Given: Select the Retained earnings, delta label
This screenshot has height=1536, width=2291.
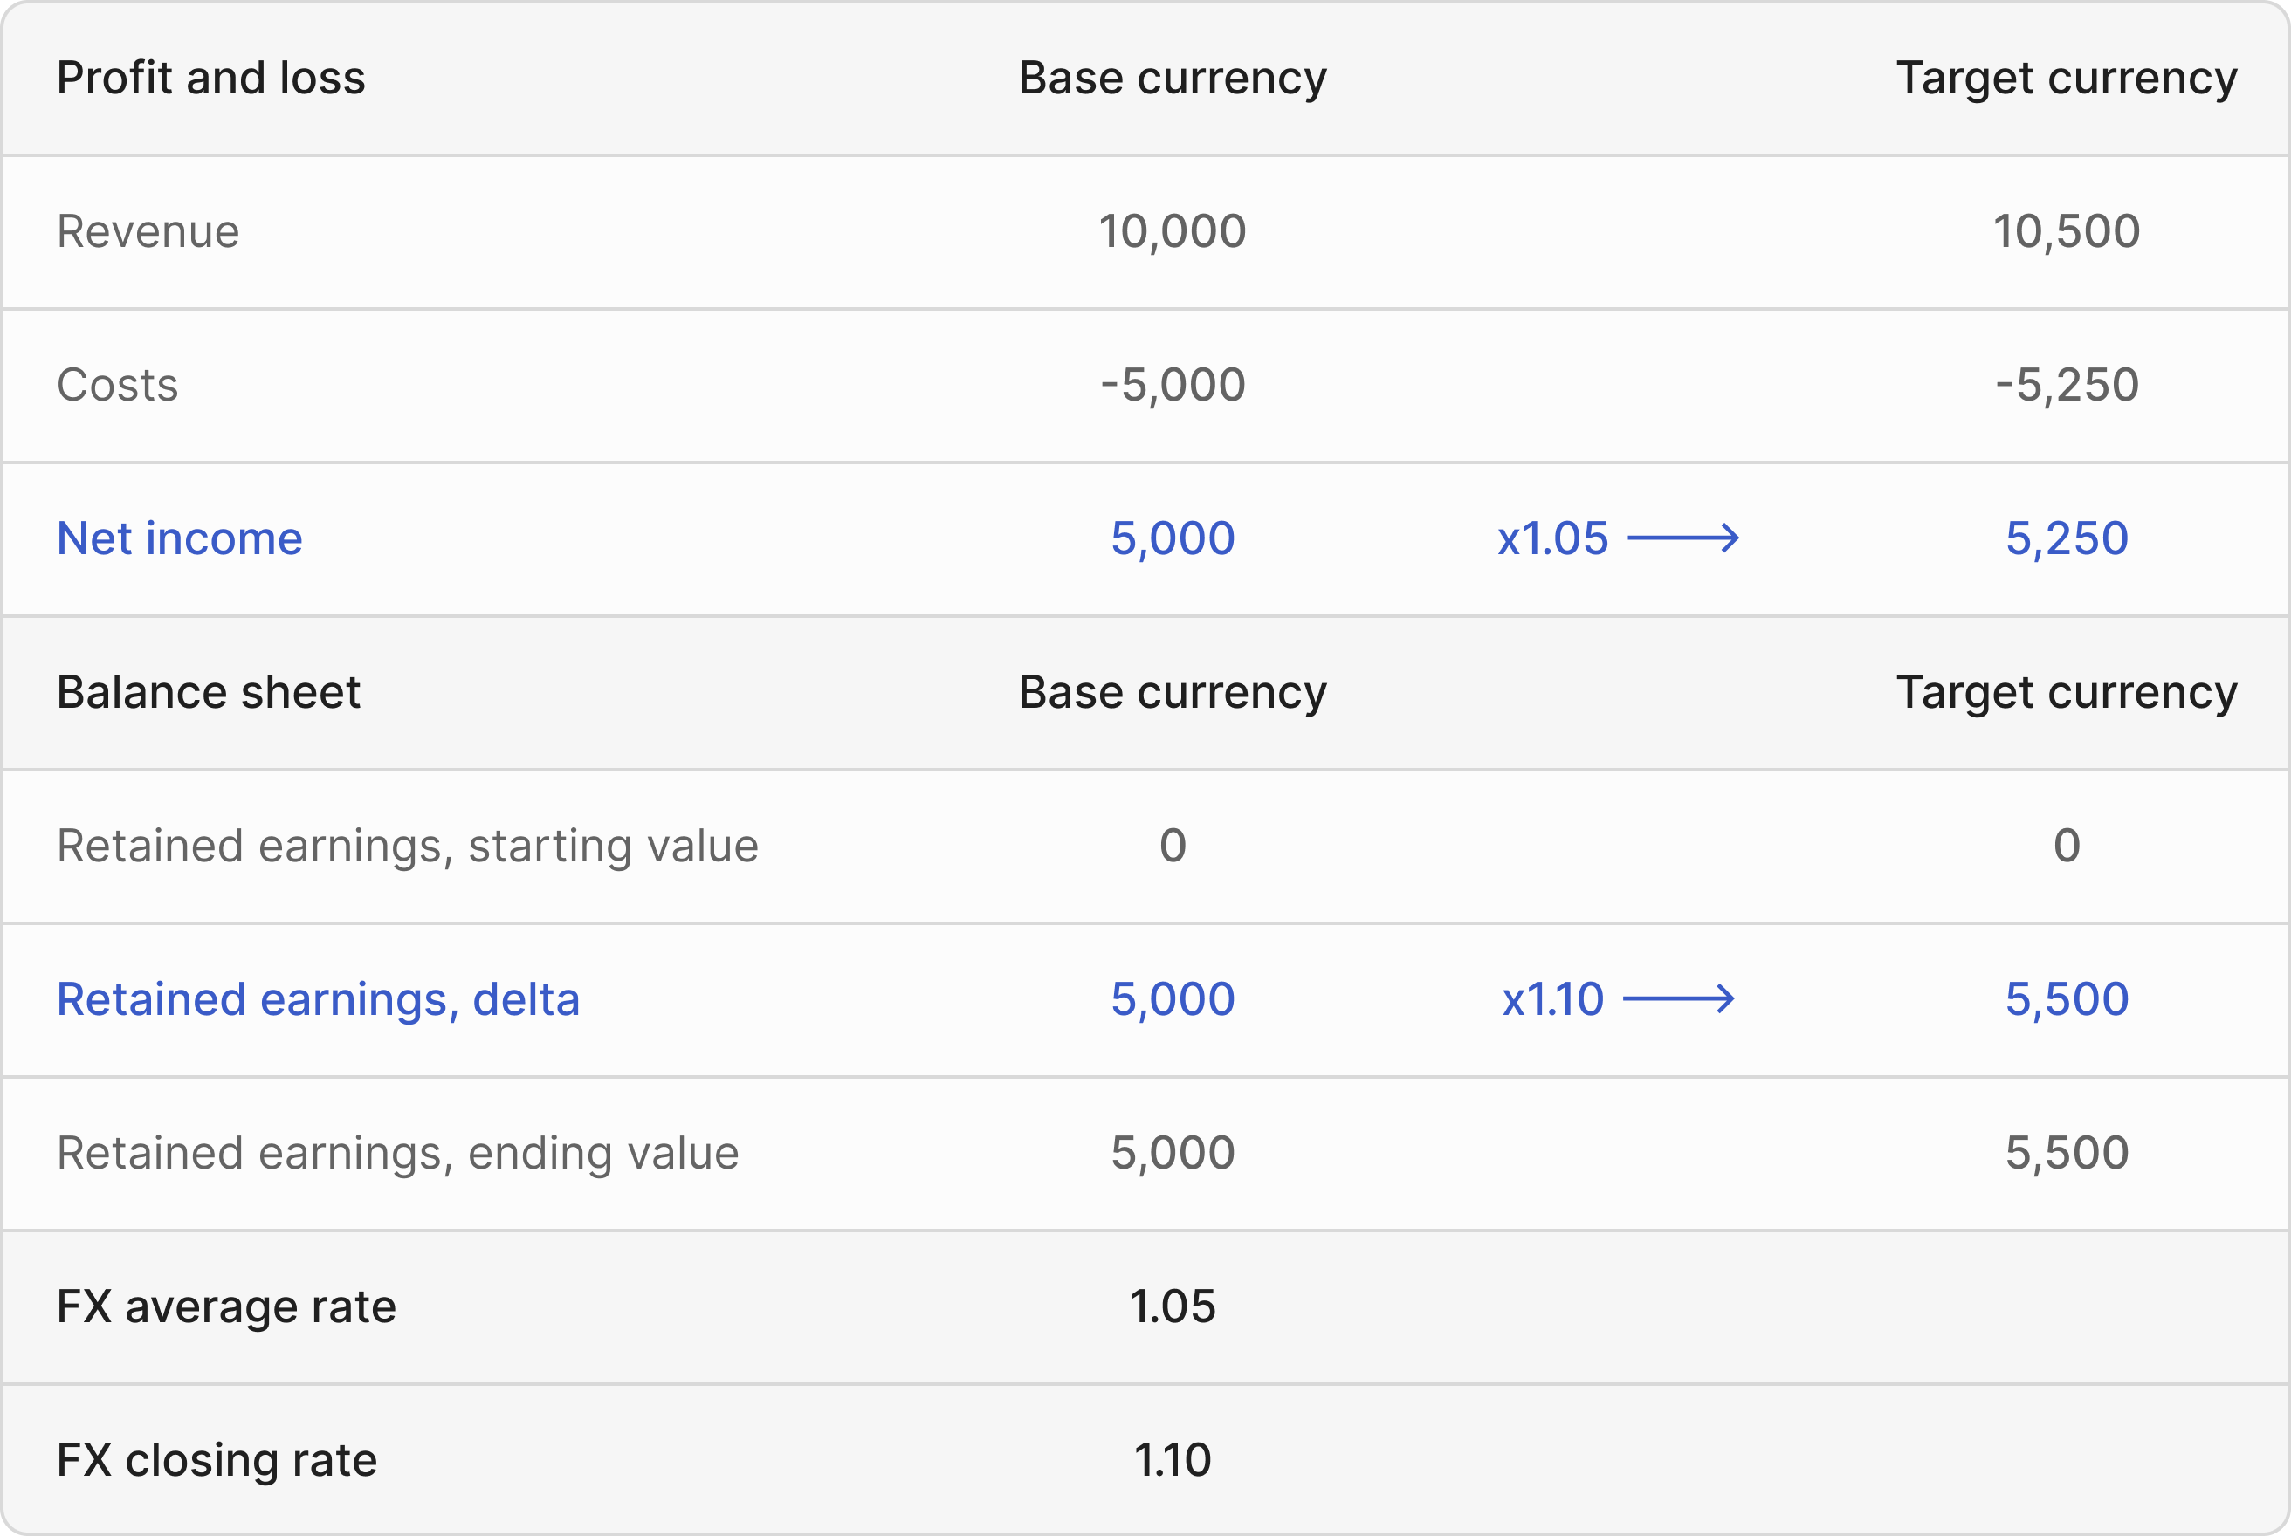Looking at the screenshot, I should pyautogui.click(x=318, y=1000).
